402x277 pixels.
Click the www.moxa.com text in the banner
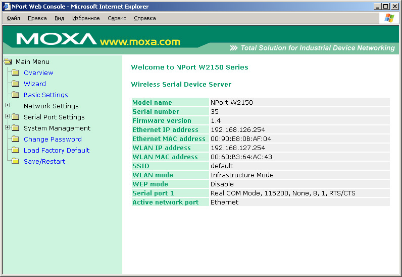click(140, 42)
